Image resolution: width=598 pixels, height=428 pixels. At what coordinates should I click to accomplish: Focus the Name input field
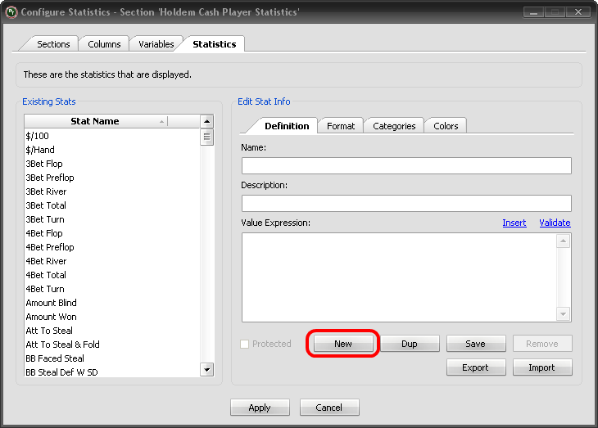click(x=405, y=165)
